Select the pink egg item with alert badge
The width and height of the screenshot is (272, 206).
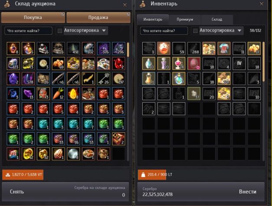pyautogui.click(x=194, y=63)
